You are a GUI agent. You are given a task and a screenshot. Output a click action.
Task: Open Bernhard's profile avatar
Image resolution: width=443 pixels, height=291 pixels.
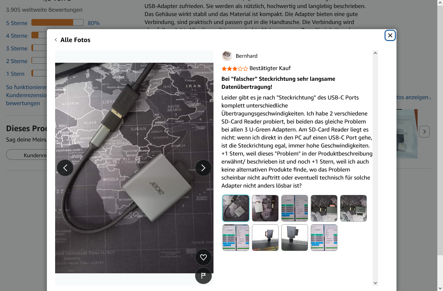(227, 56)
